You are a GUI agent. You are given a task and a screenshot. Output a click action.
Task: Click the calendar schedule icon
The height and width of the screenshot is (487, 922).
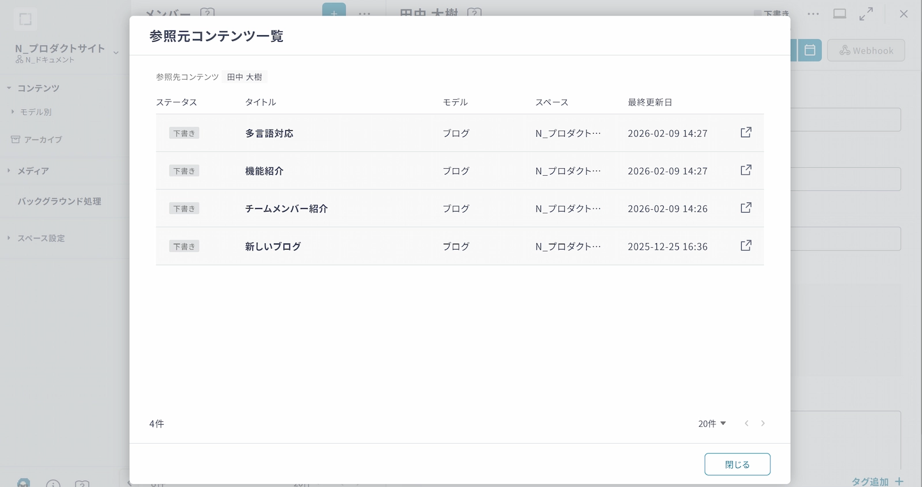(x=810, y=50)
